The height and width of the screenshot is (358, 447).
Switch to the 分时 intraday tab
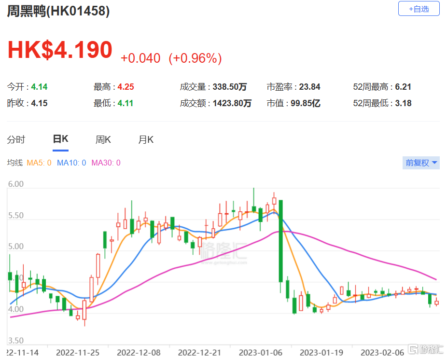[16, 139]
